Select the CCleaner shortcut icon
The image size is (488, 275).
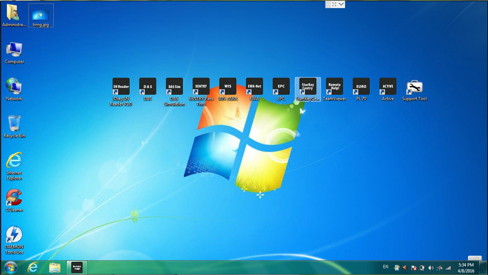coord(14,201)
